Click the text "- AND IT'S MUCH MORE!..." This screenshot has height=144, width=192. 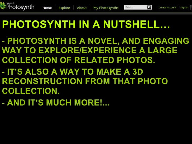tap(56, 102)
